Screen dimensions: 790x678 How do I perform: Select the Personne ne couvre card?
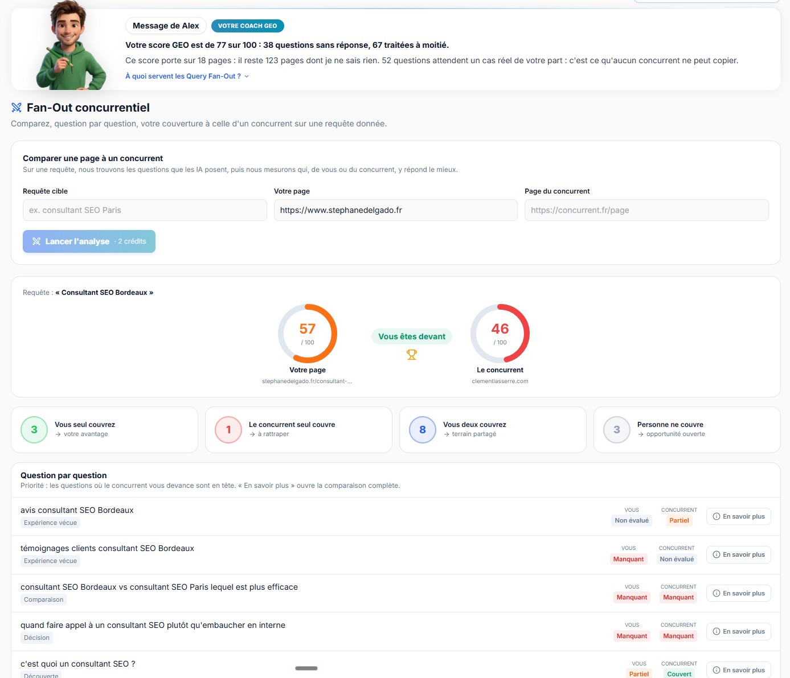coord(687,430)
